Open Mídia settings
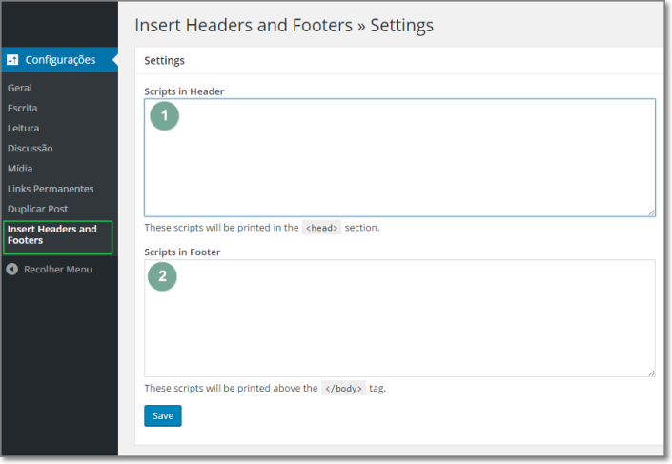 click(20, 169)
